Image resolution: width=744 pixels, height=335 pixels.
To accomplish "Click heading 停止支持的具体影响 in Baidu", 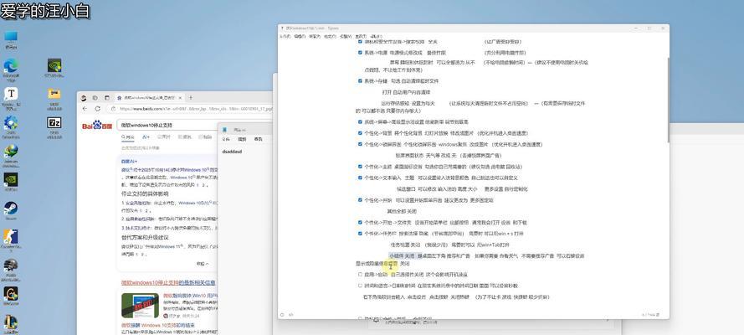I will (x=145, y=193).
